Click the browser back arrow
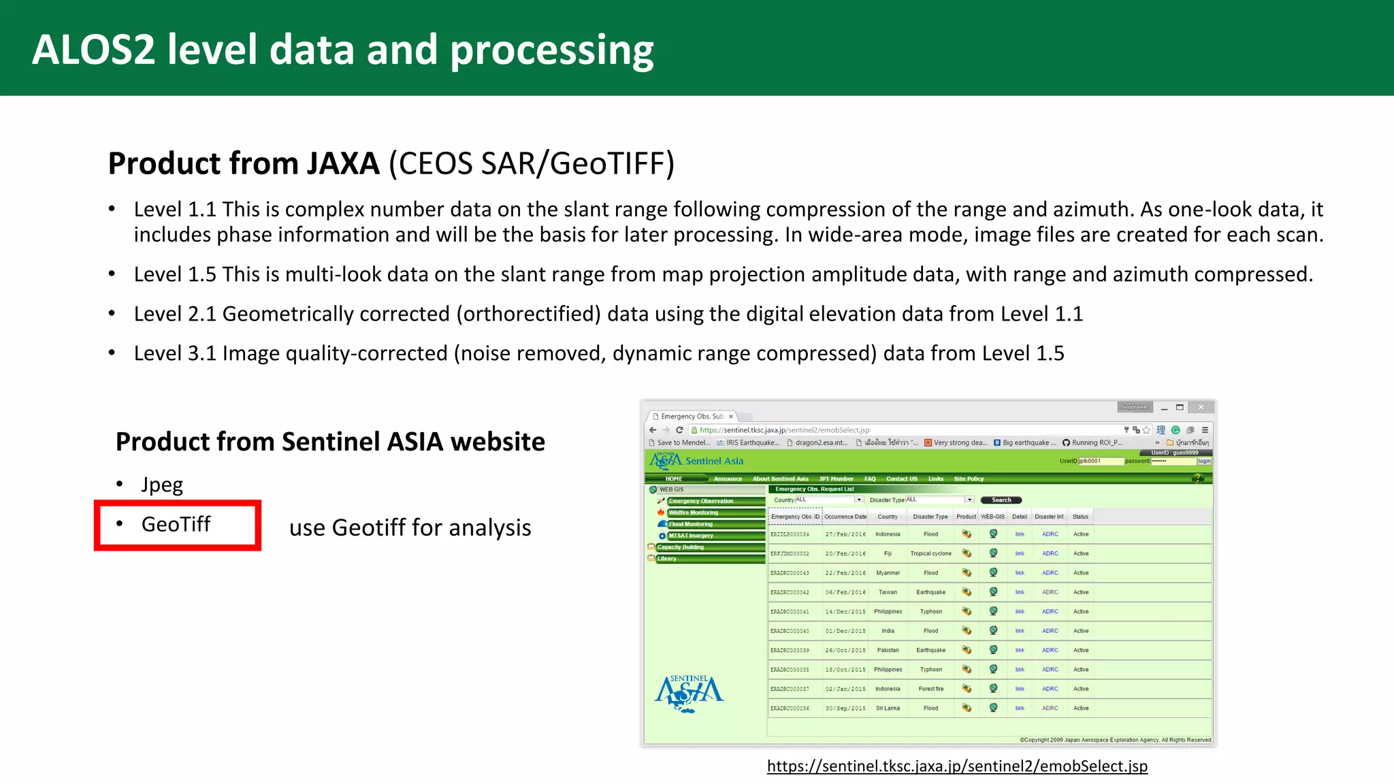 point(653,430)
